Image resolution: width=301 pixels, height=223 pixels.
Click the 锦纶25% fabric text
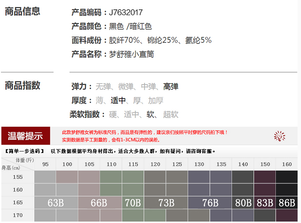[162, 40]
